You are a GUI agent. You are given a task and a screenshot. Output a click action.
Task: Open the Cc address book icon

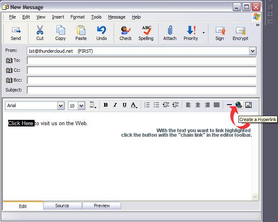[x=9, y=70]
